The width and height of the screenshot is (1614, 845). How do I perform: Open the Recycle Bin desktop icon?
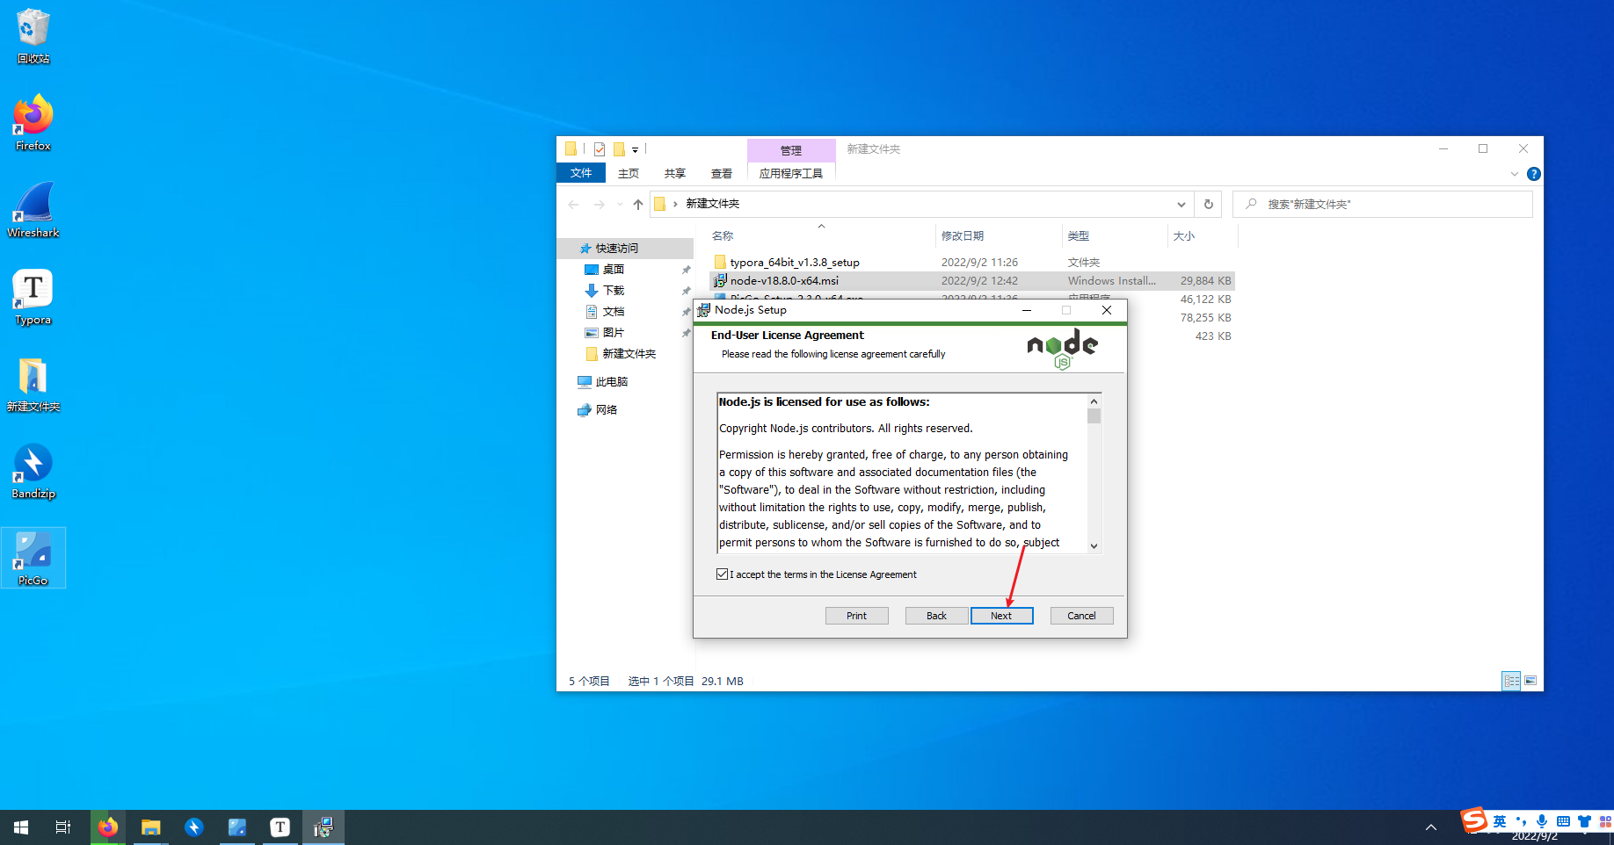(x=33, y=36)
